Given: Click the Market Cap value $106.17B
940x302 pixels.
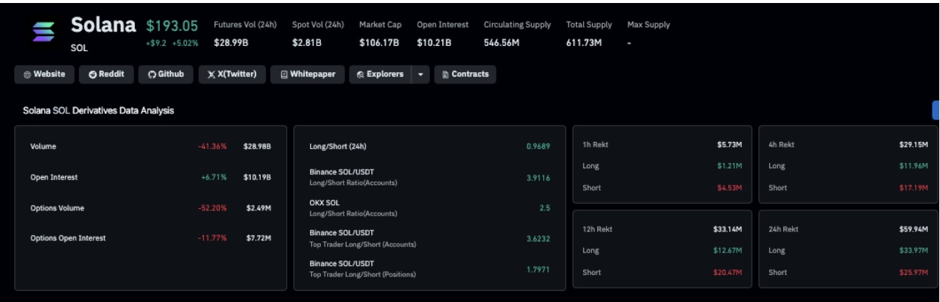Looking at the screenshot, I should 379,43.
